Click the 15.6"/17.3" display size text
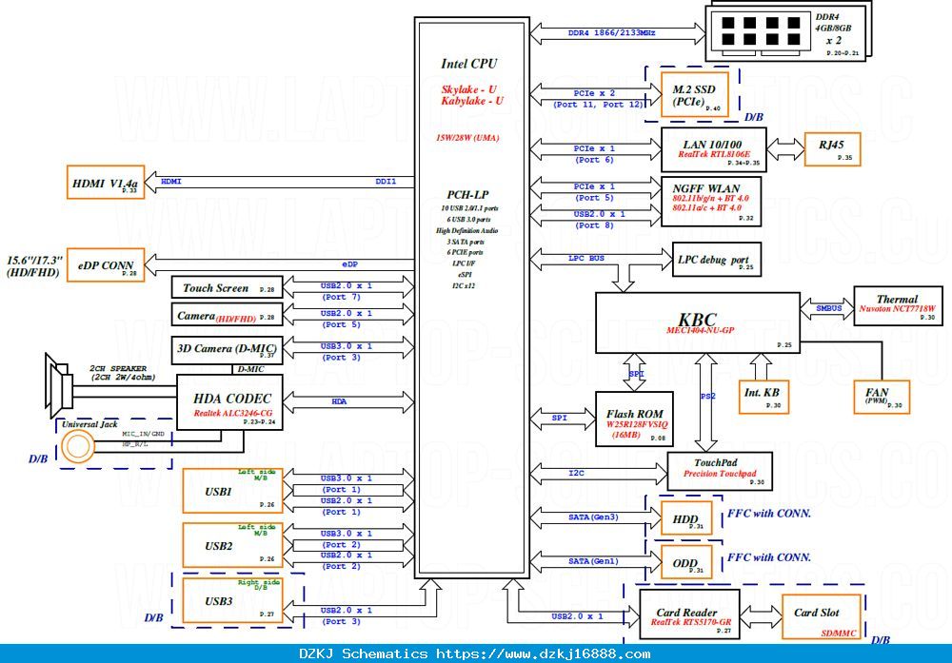 (34, 261)
